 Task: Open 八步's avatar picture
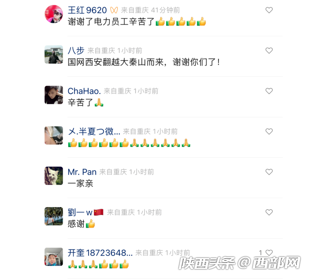(x=53, y=55)
